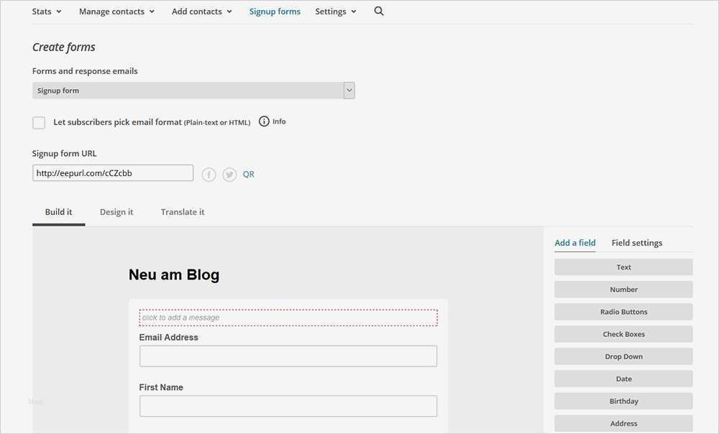The image size is (719, 434).
Task: Switch to the Design it tab
Action: pos(116,212)
